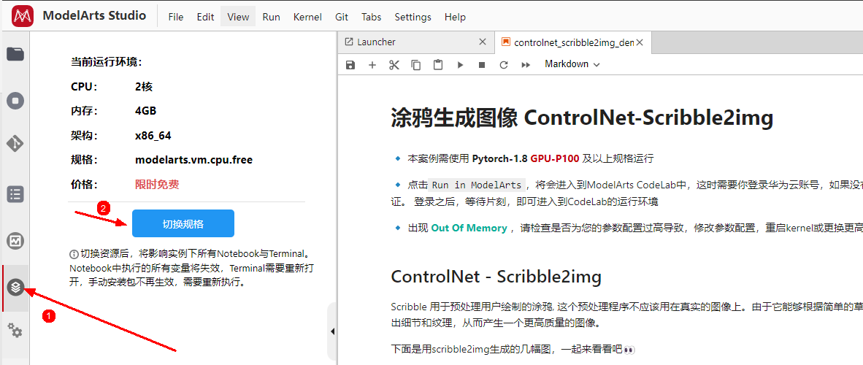Click the ModelArts Studio title text
Image resolution: width=863 pixels, height=365 pixels.
[94, 15]
